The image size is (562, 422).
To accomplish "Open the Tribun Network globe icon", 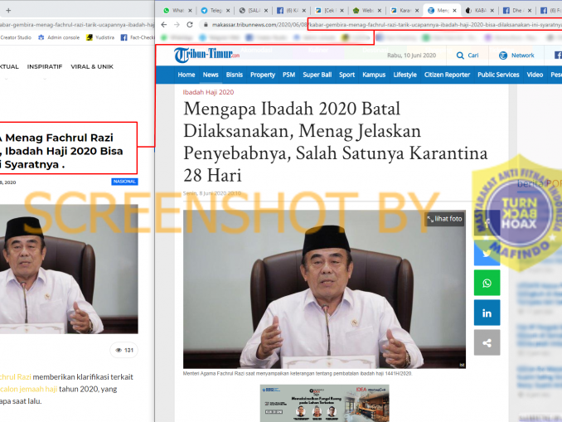I will pyautogui.click(x=503, y=56).
